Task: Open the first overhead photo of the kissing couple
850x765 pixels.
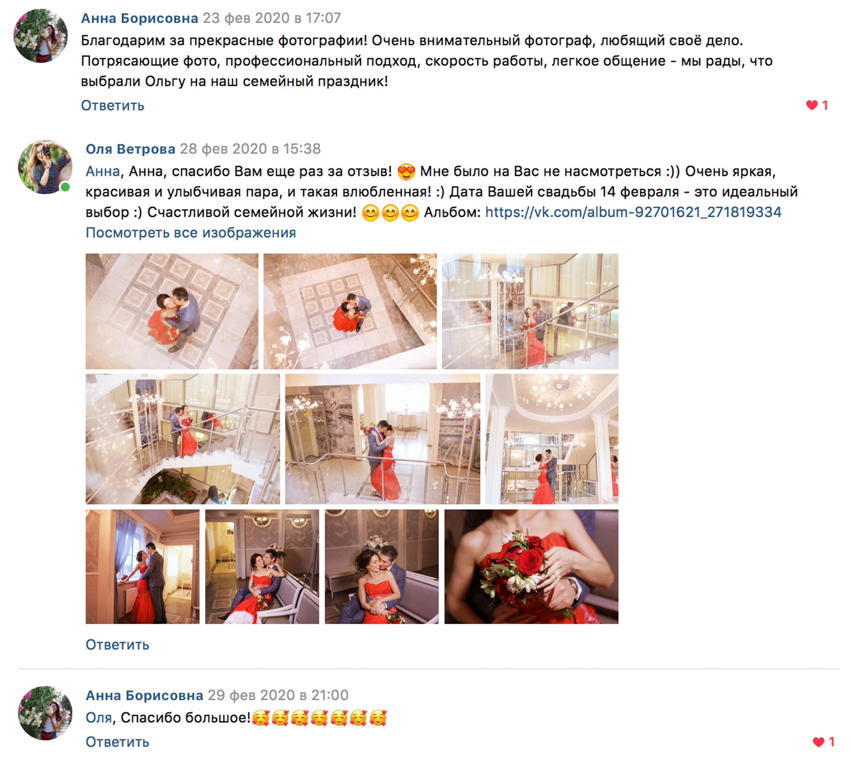Action: pos(172,312)
